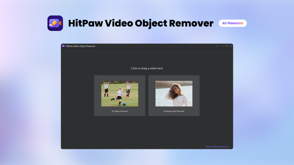Click the 'HitPaw Video Object Remover' window title text
The width and height of the screenshot is (294, 165).
(80, 46)
